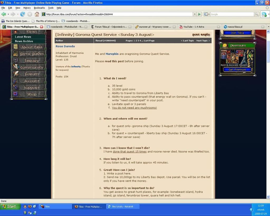The height and width of the screenshot is (216, 270).
Task: Go to the Last Page link
Action: point(149,41)
